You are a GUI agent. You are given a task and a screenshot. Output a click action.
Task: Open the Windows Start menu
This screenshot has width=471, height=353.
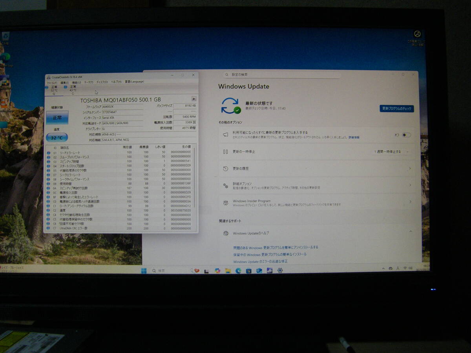coord(144,271)
